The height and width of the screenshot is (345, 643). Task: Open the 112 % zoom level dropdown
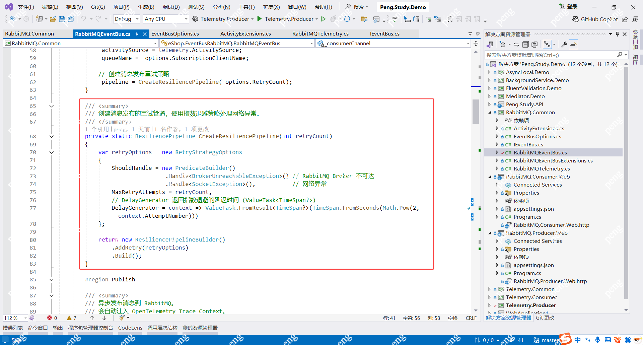tap(15, 318)
